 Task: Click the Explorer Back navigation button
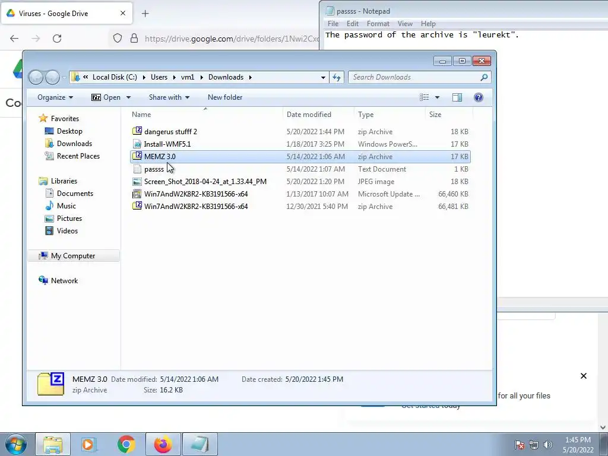point(36,77)
